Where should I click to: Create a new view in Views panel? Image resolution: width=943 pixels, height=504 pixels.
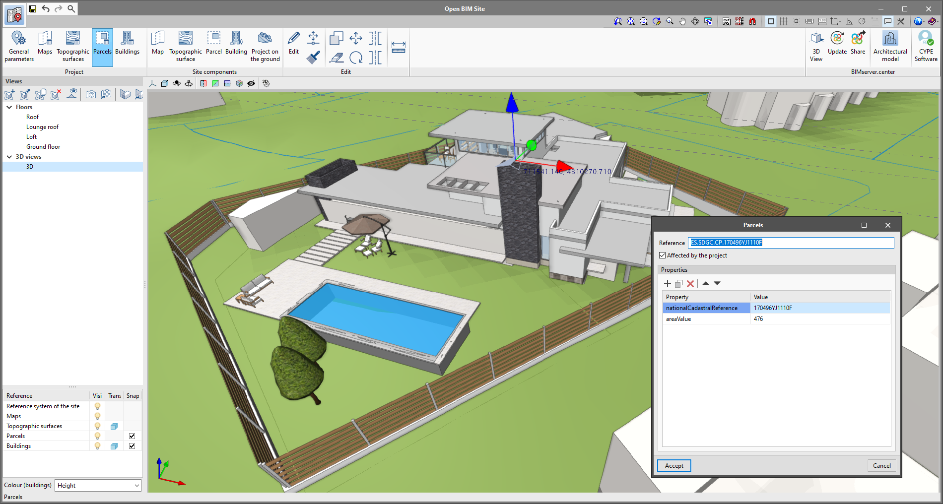click(9, 94)
